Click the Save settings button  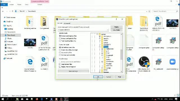click(73, 71)
